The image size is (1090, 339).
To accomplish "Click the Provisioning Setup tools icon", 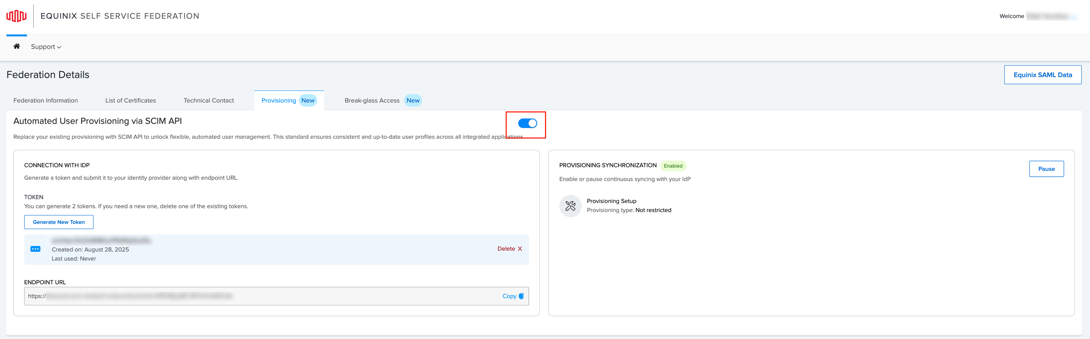I will (570, 206).
